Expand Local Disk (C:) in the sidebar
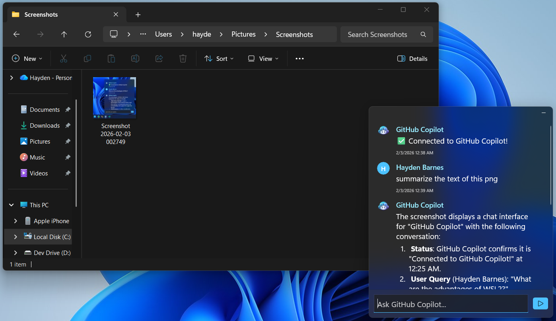This screenshot has height=321, width=556. tap(16, 237)
